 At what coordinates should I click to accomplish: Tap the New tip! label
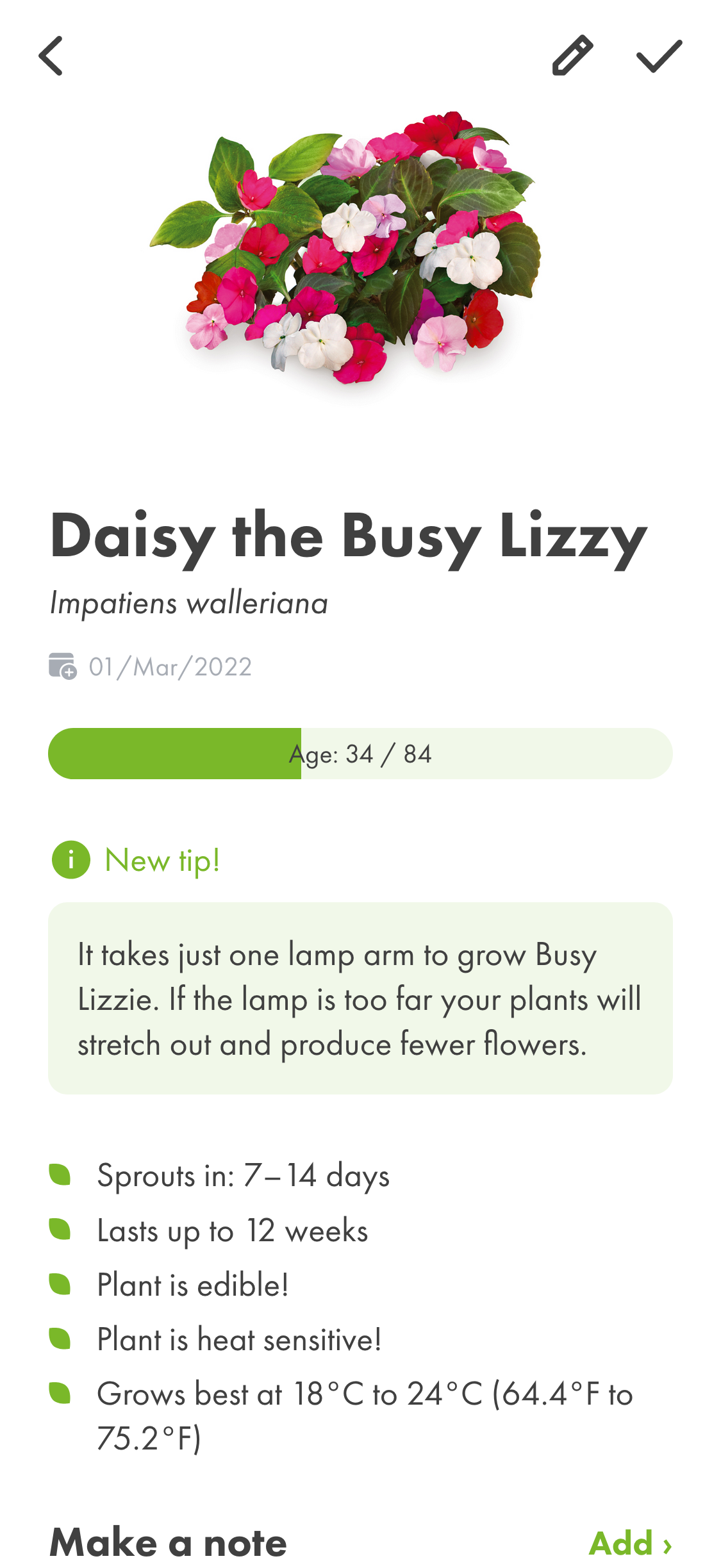(x=162, y=860)
